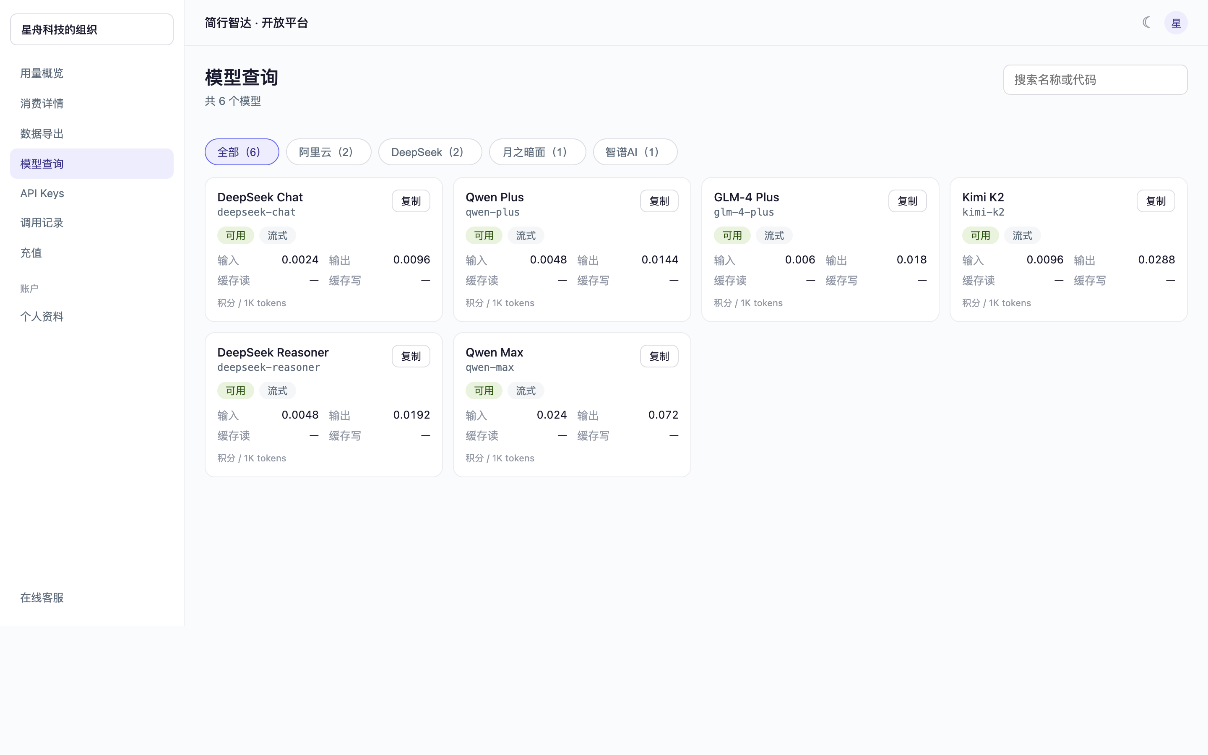
Task: Click the 模型查询 page heading
Action: point(242,78)
